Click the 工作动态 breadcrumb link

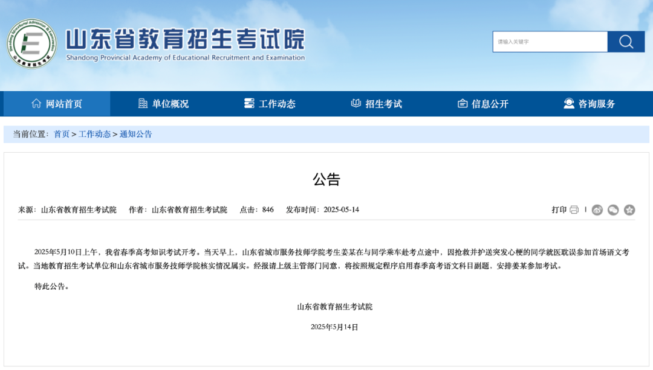coord(94,134)
